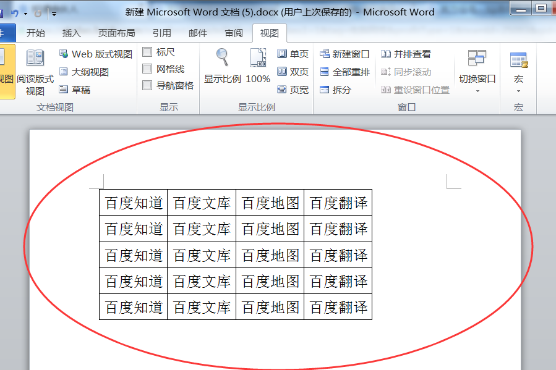This screenshot has height=370, width=556.
Task: Click second-row cell 百度地图
Action: click(x=270, y=229)
